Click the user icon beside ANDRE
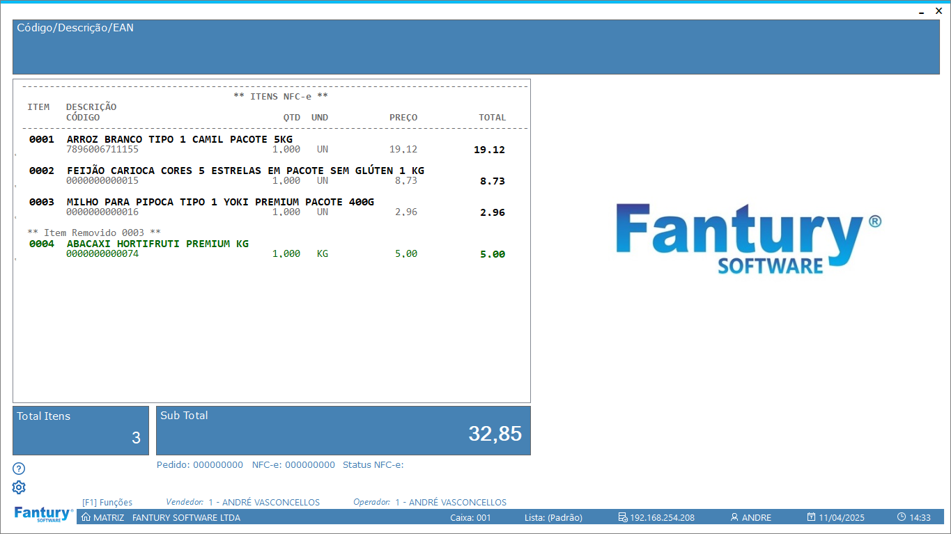 point(734,517)
